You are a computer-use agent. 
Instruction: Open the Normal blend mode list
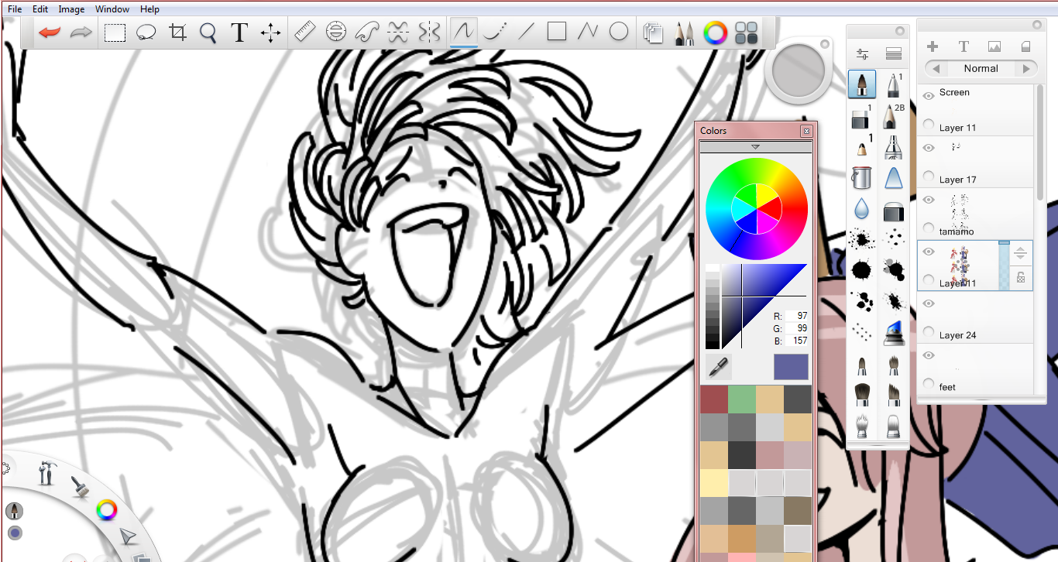[981, 69]
